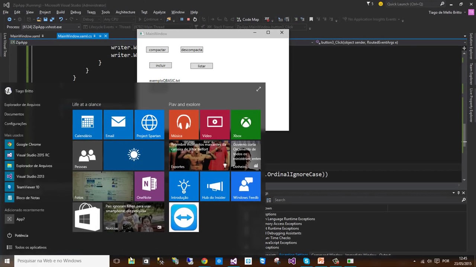Open the Solution Explorer side tab
This screenshot has width=476, height=267.
coord(471,46)
